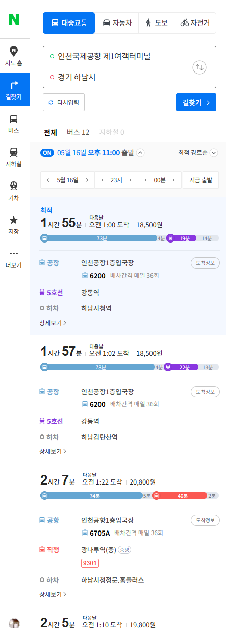Open the 버스 bus sidebar icon

coord(14,123)
